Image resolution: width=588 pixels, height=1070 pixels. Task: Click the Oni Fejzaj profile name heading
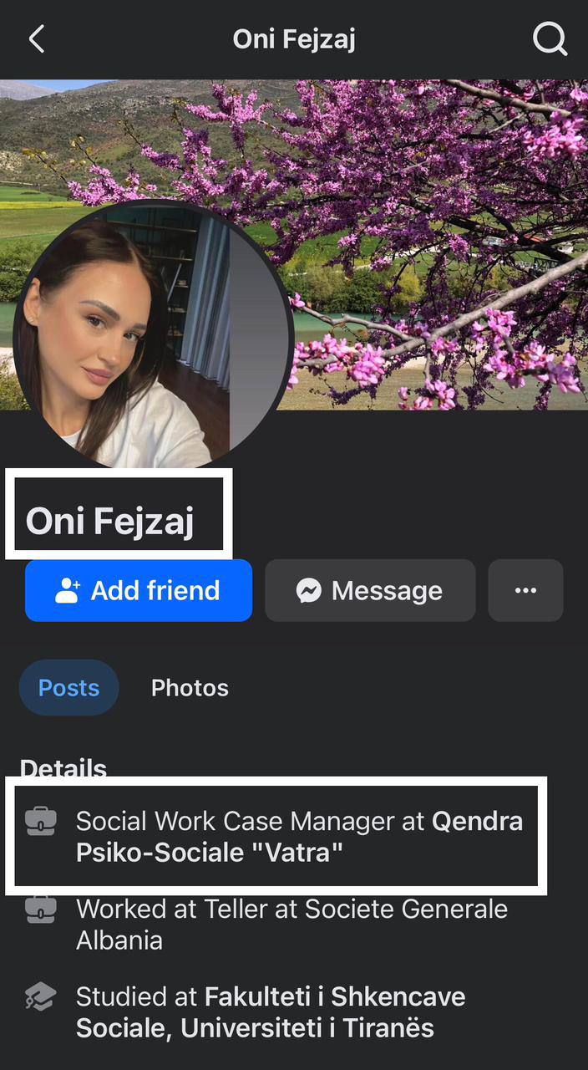(110, 521)
